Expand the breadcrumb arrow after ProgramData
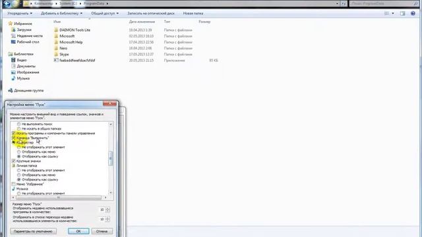 click(x=107, y=3)
